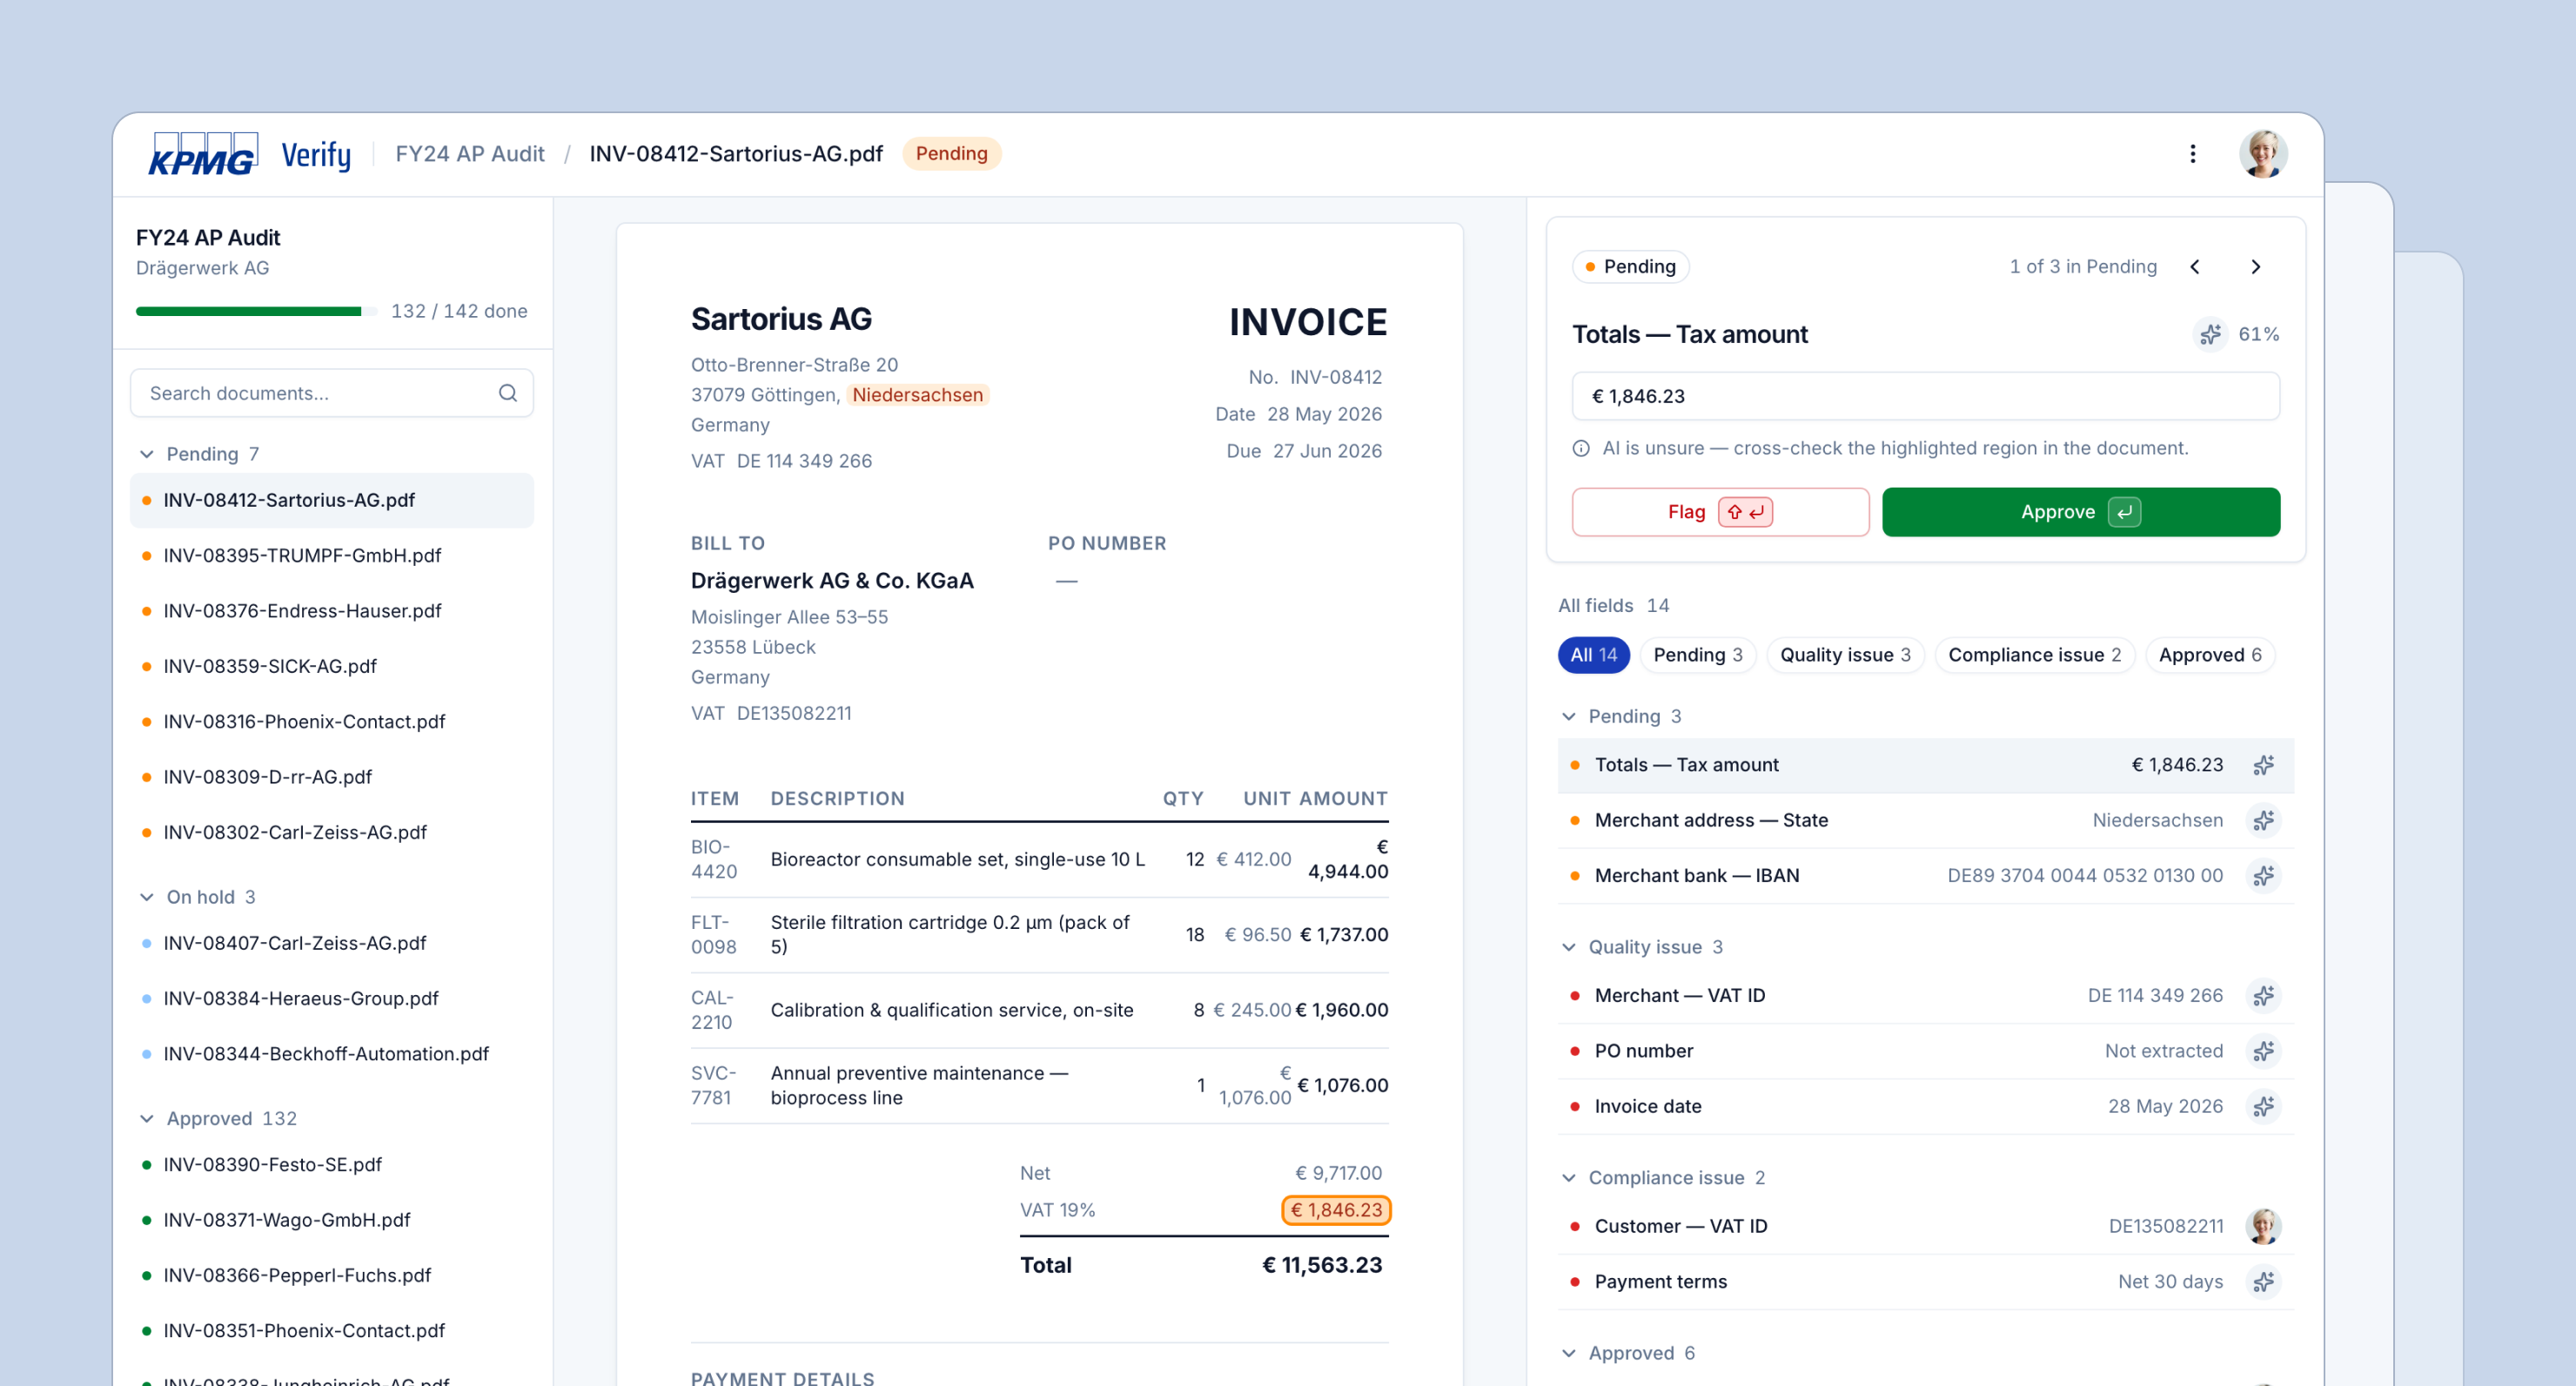Open INV-08371-Wago-GmbH.pdf

pyautogui.click(x=332, y=1220)
